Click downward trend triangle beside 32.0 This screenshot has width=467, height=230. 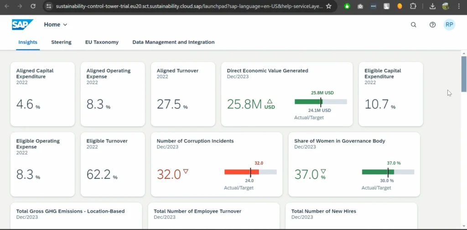tap(186, 171)
